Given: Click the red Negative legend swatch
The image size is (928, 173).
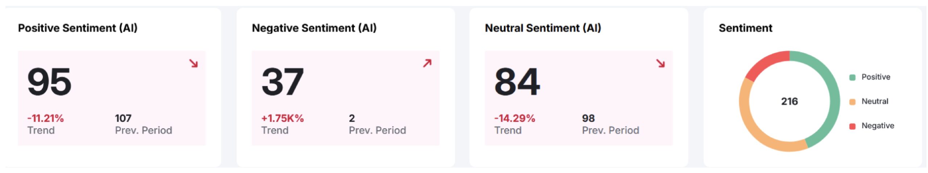Looking at the screenshot, I should 852,126.
